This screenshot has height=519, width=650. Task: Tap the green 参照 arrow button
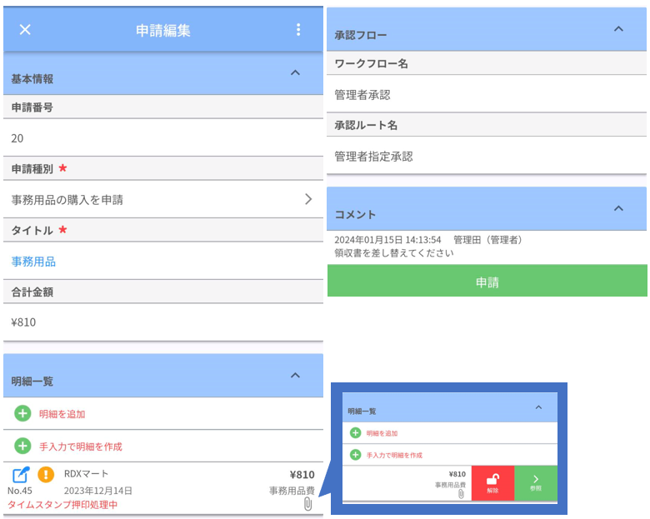[535, 483]
